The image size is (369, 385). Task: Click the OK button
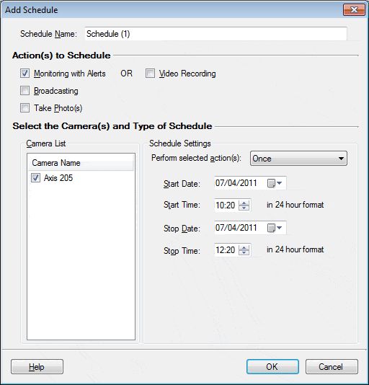(272, 366)
